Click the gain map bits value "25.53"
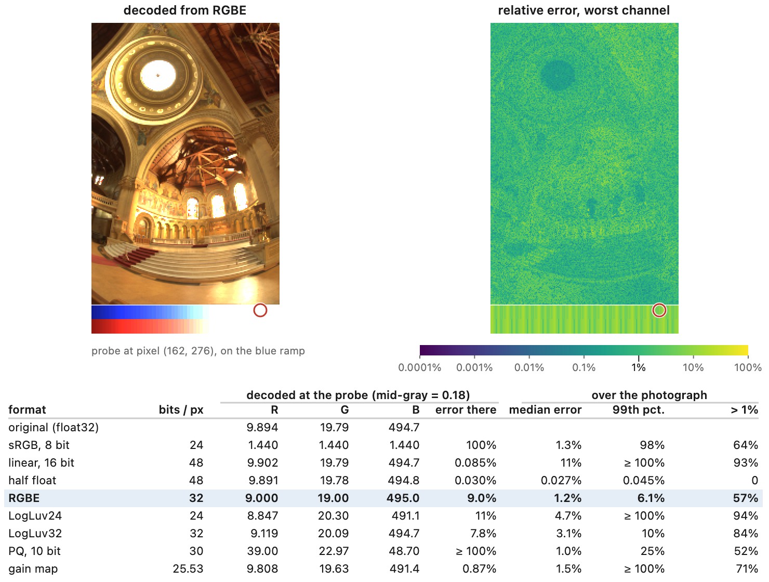The width and height of the screenshot is (769, 582). click(x=188, y=569)
